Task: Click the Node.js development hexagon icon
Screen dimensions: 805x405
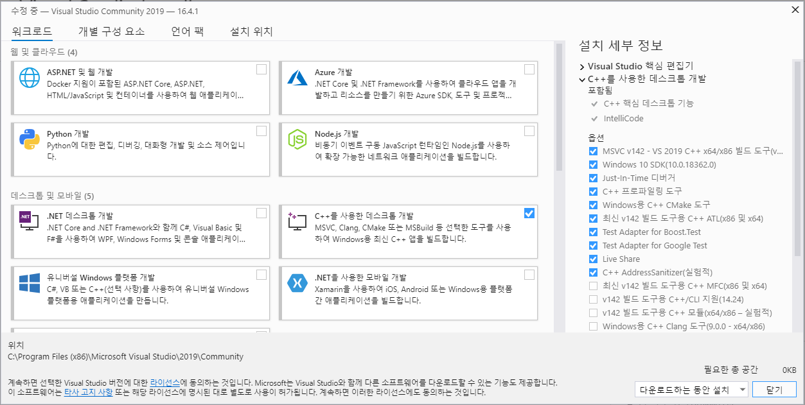Action: [298, 139]
